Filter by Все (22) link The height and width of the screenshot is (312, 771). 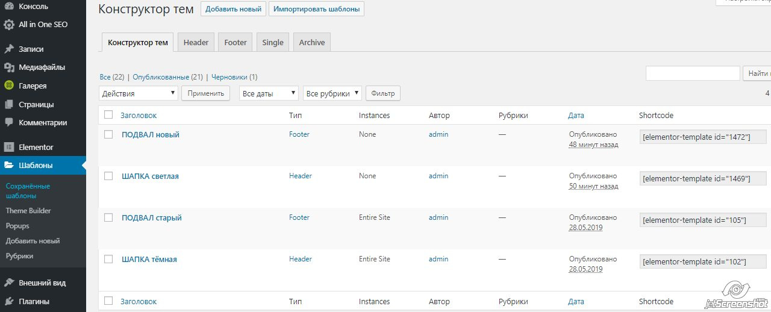pyautogui.click(x=112, y=77)
